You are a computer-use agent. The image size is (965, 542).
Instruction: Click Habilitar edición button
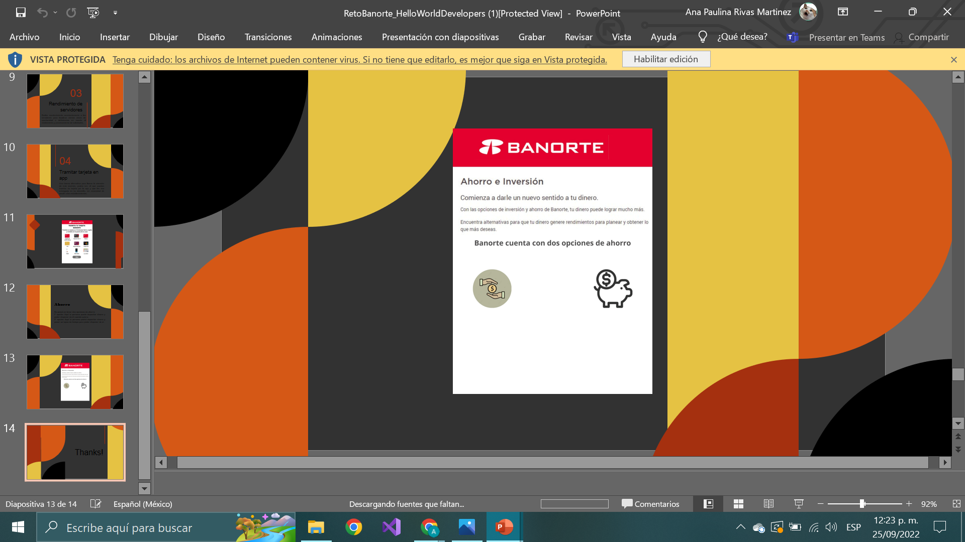click(665, 59)
